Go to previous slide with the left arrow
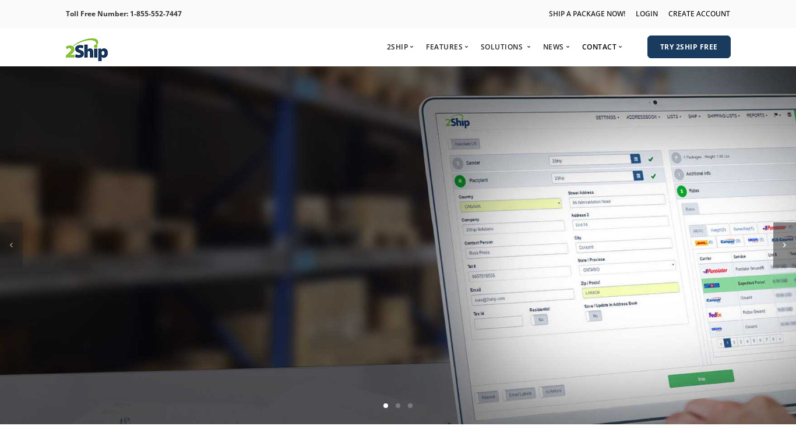 click(x=11, y=245)
